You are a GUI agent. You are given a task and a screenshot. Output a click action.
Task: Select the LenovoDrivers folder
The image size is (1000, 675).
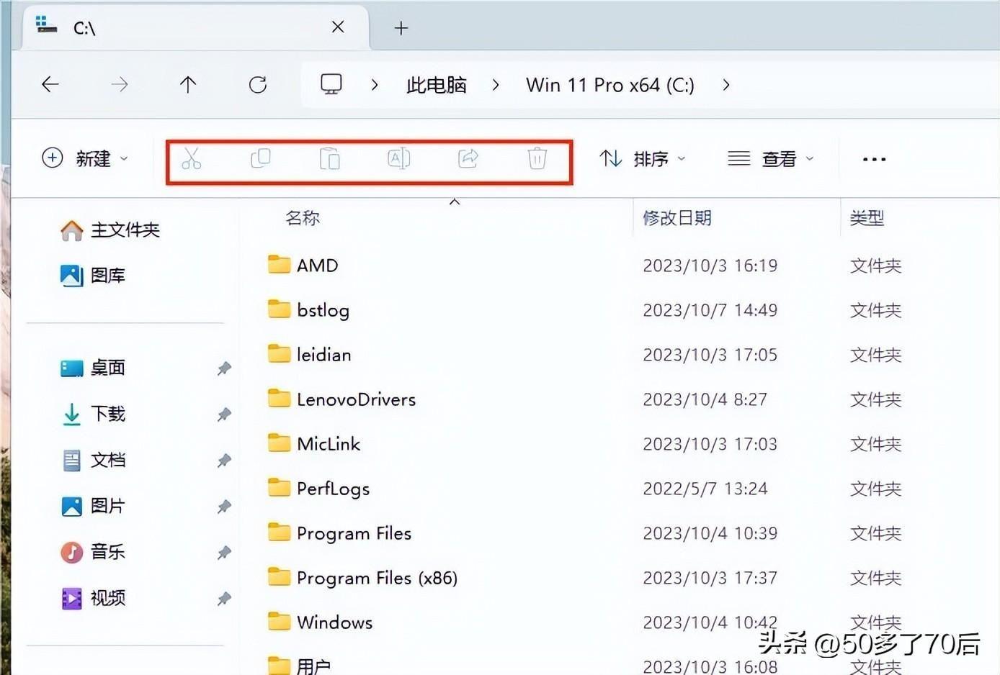(x=341, y=399)
